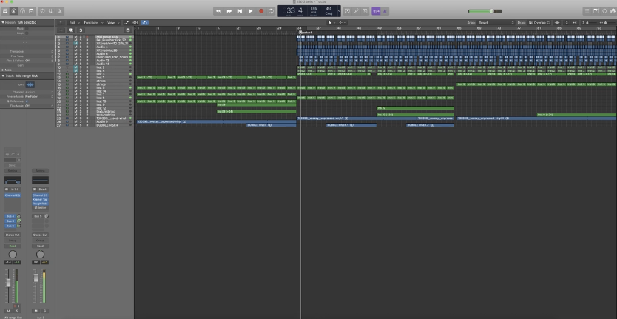The image size is (617, 319).
Task: Open the LCD display mode dropdown arrow
Action: tap(339, 11)
